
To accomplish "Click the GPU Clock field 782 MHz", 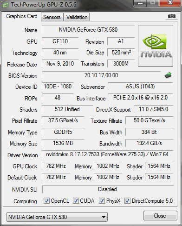I will coord(56,166).
